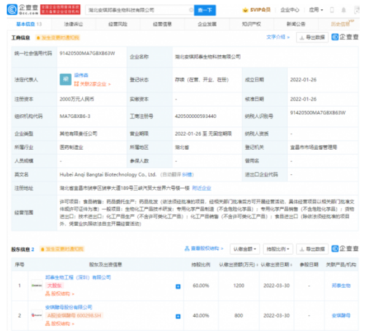The image size is (367, 332).
Task: Open the 文字介绍 link
Action: (x=278, y=37)
